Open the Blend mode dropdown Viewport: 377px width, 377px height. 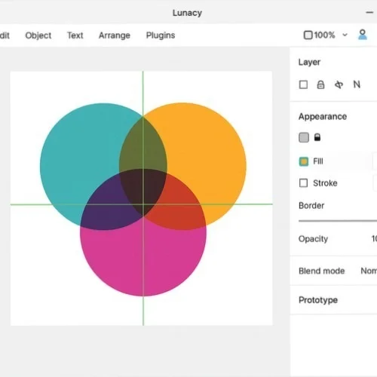coord(369,271)
